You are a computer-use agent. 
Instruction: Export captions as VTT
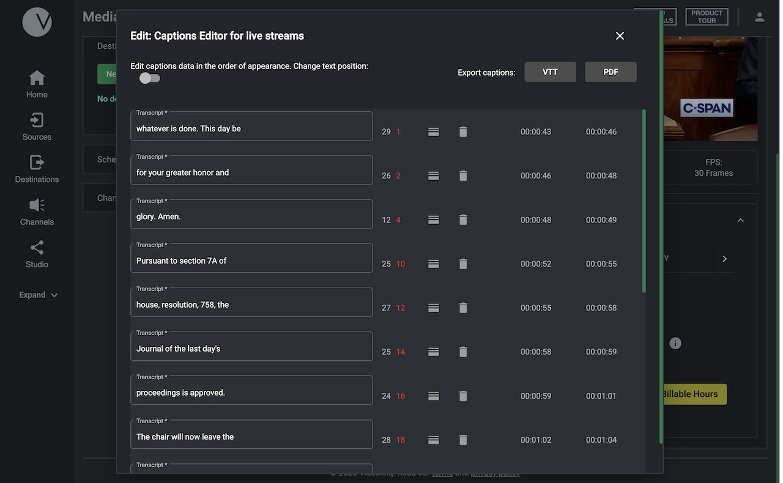550,71
